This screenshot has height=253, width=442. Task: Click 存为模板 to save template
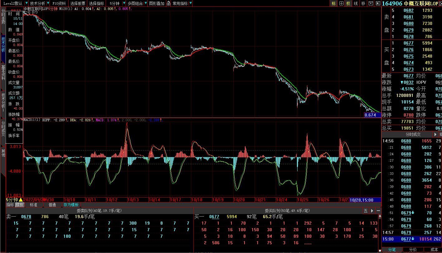(71, 205)
